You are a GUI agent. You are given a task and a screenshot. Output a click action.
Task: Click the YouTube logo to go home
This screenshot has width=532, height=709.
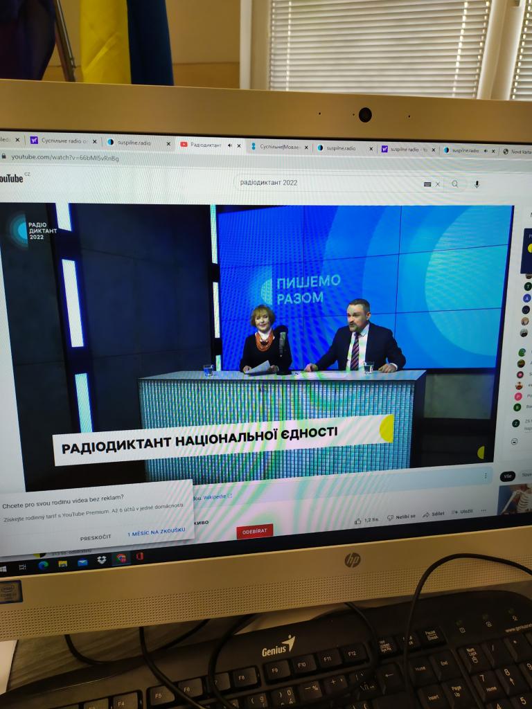[11, 178]
